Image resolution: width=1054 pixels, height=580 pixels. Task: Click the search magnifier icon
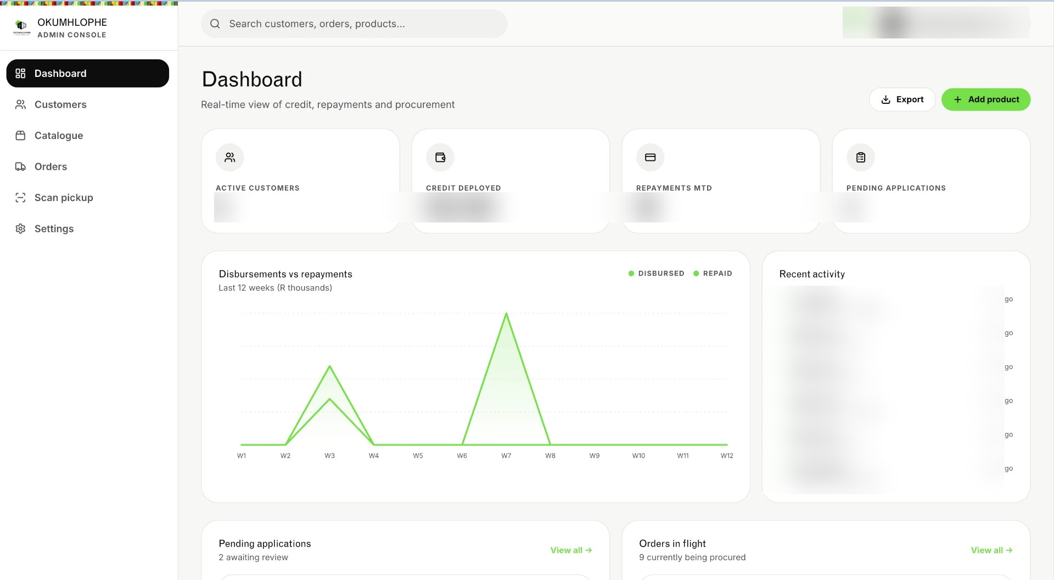(215, 24)
